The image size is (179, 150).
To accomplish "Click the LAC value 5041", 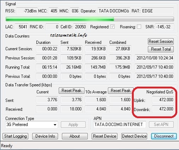I will pos(22,27).
